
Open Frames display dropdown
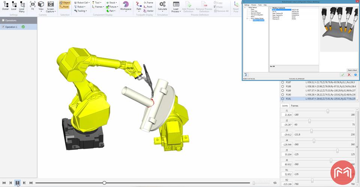tap(98, 7)
